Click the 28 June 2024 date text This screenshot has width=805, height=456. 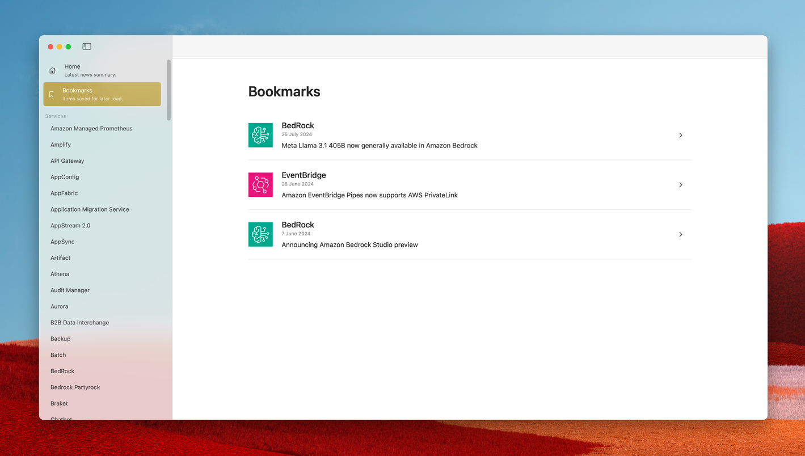click(x=298, y=184)
